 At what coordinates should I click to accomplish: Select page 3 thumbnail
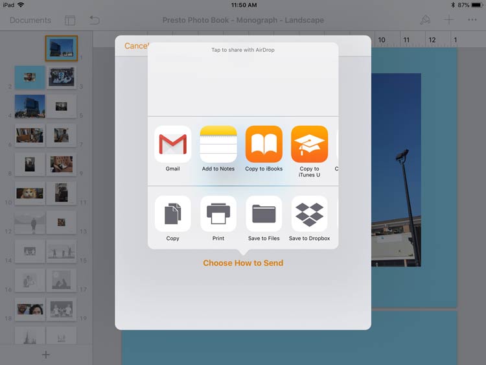point(62,77)
